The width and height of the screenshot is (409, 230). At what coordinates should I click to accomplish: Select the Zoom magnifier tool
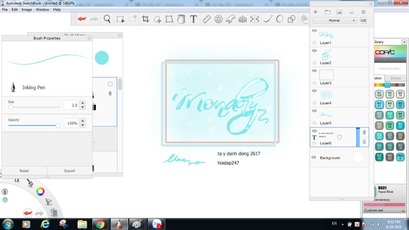(107, 19)
